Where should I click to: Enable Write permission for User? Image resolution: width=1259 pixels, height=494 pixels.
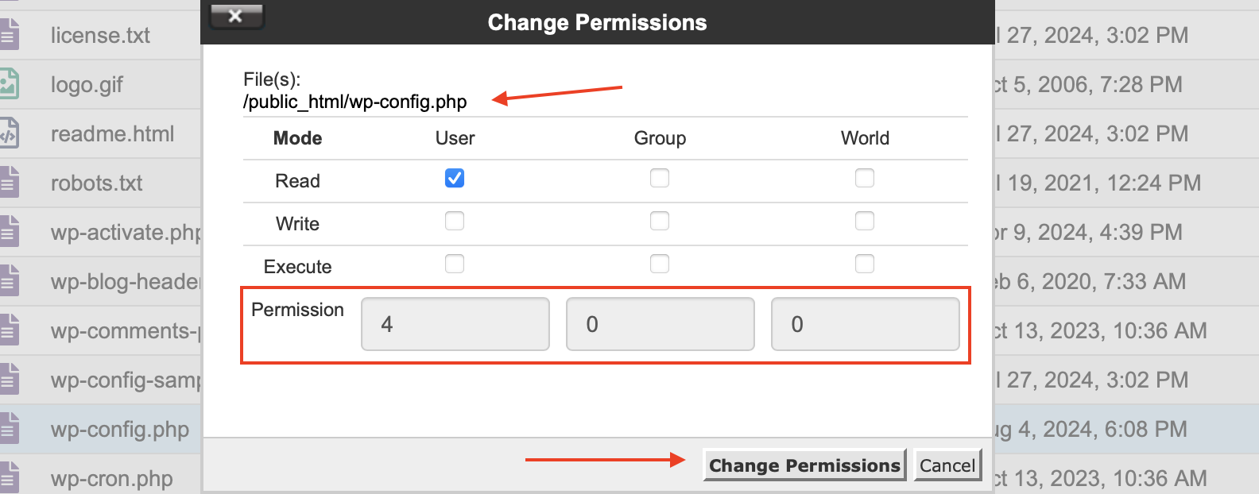(x=454, y=221)
